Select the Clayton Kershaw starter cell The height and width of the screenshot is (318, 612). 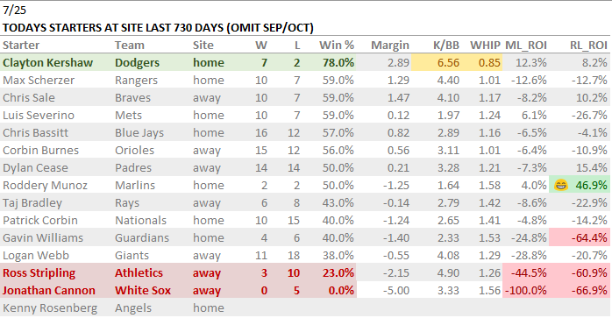56,62
